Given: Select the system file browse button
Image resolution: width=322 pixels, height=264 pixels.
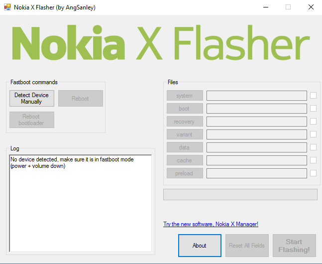Looking at the screenshot, I should (185, 96).
